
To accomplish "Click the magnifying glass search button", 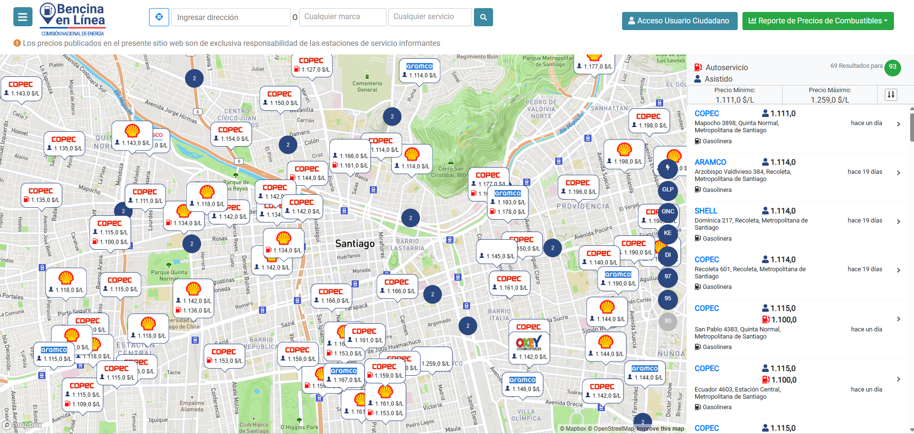I will click(x=483, y=17).
